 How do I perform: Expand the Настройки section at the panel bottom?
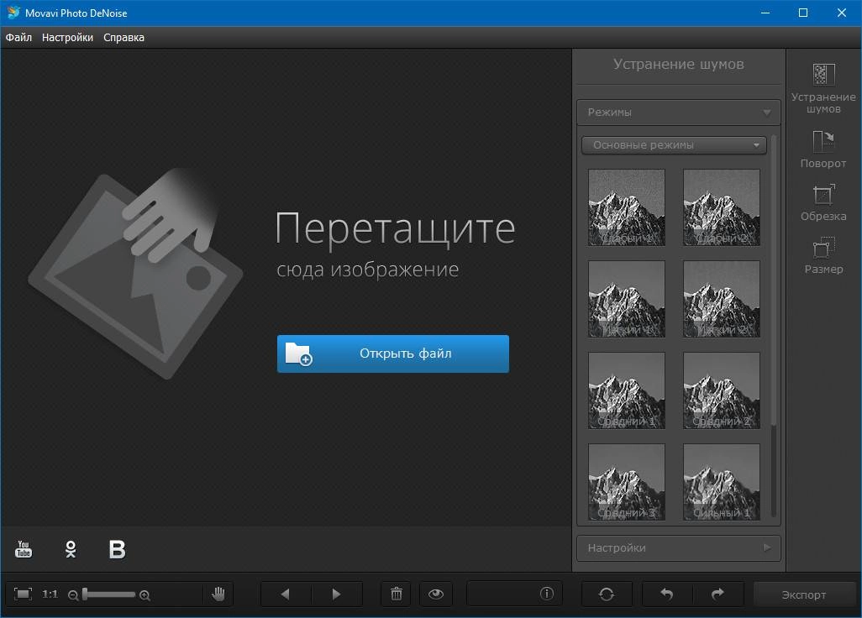tap(679, 547)
